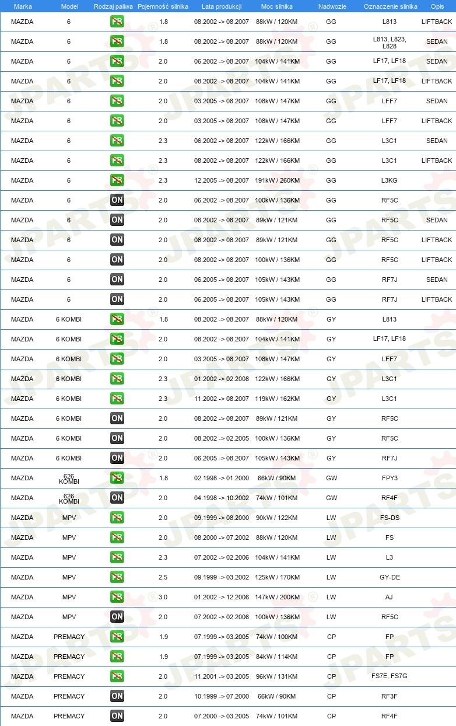This screenshot has height=726, width=456.
Task: Select the '01.2002 -> 02.2008' production years cell
Action: tap(222, 379)
